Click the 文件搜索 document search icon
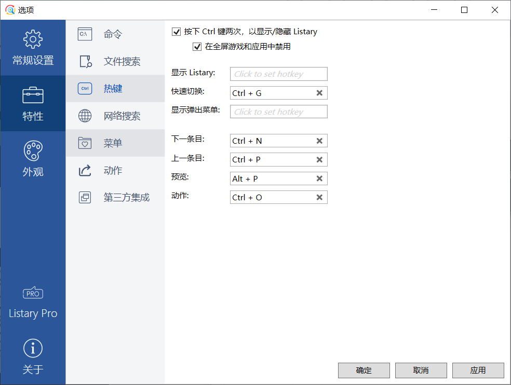This screenshot has height=385, width=511. pyautogui.click(x=86, y=61)
